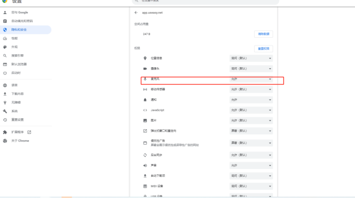Open the pop-ups and redirects dropdown
Screen dimensions: 355x198
pos(251,131)
